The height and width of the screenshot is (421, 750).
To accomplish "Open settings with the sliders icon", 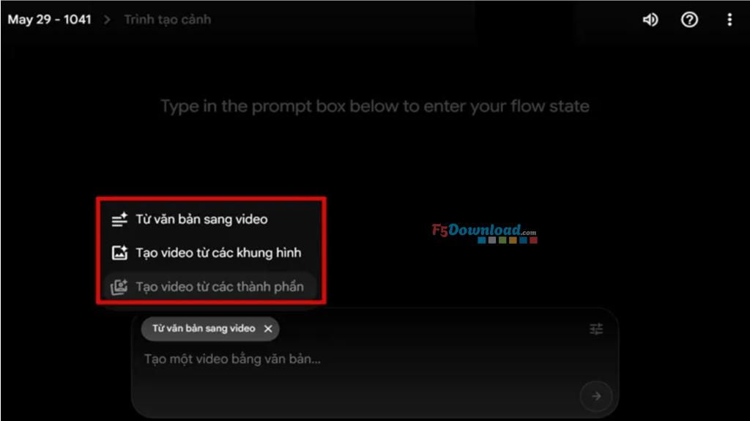I will 596,329.
